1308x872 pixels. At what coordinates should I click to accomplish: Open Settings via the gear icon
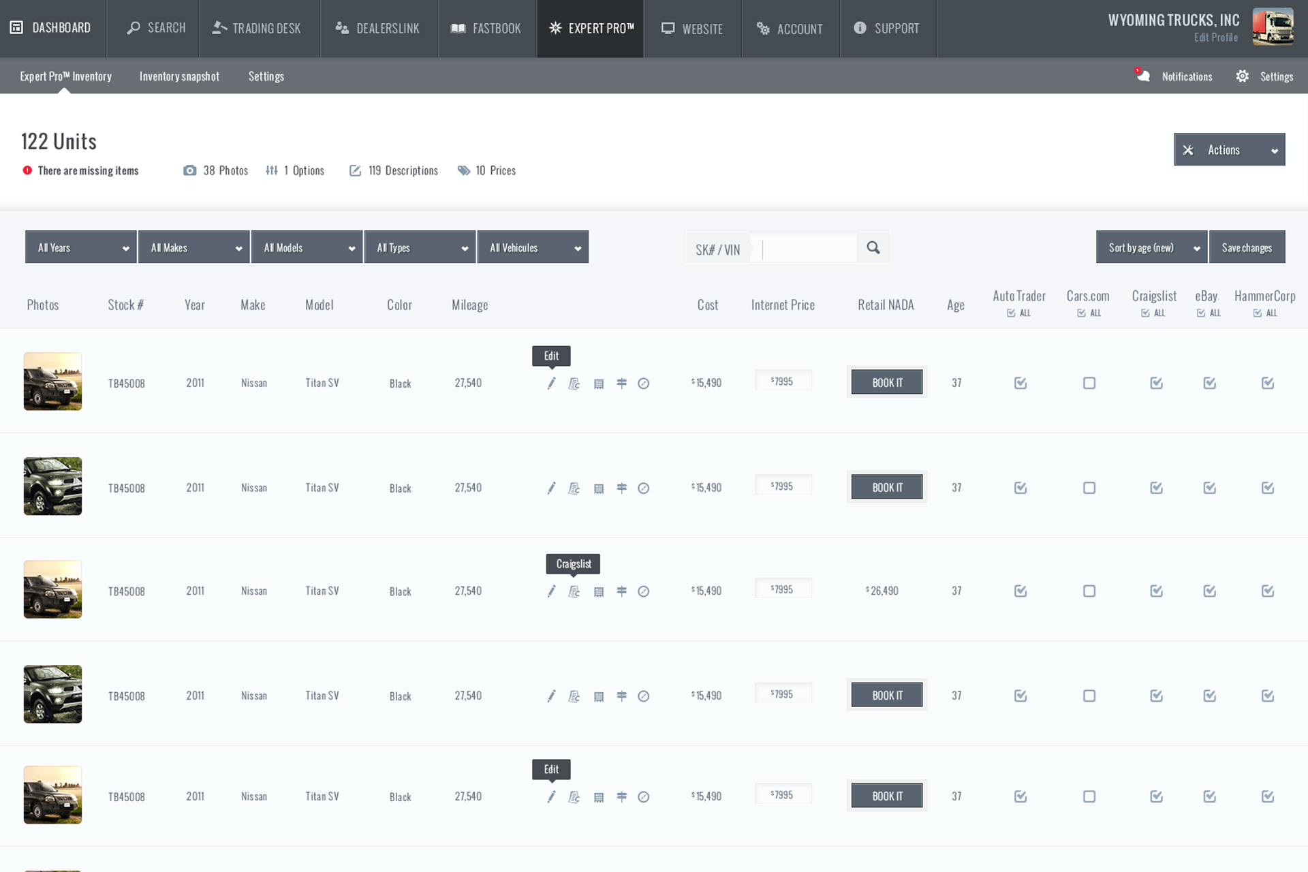(1243, 76)
